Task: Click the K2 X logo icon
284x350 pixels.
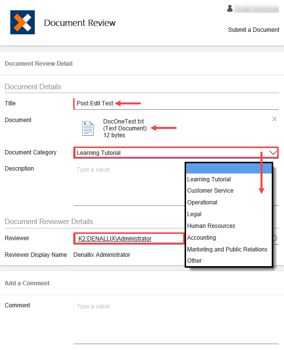Action: [x=23, y=23]
